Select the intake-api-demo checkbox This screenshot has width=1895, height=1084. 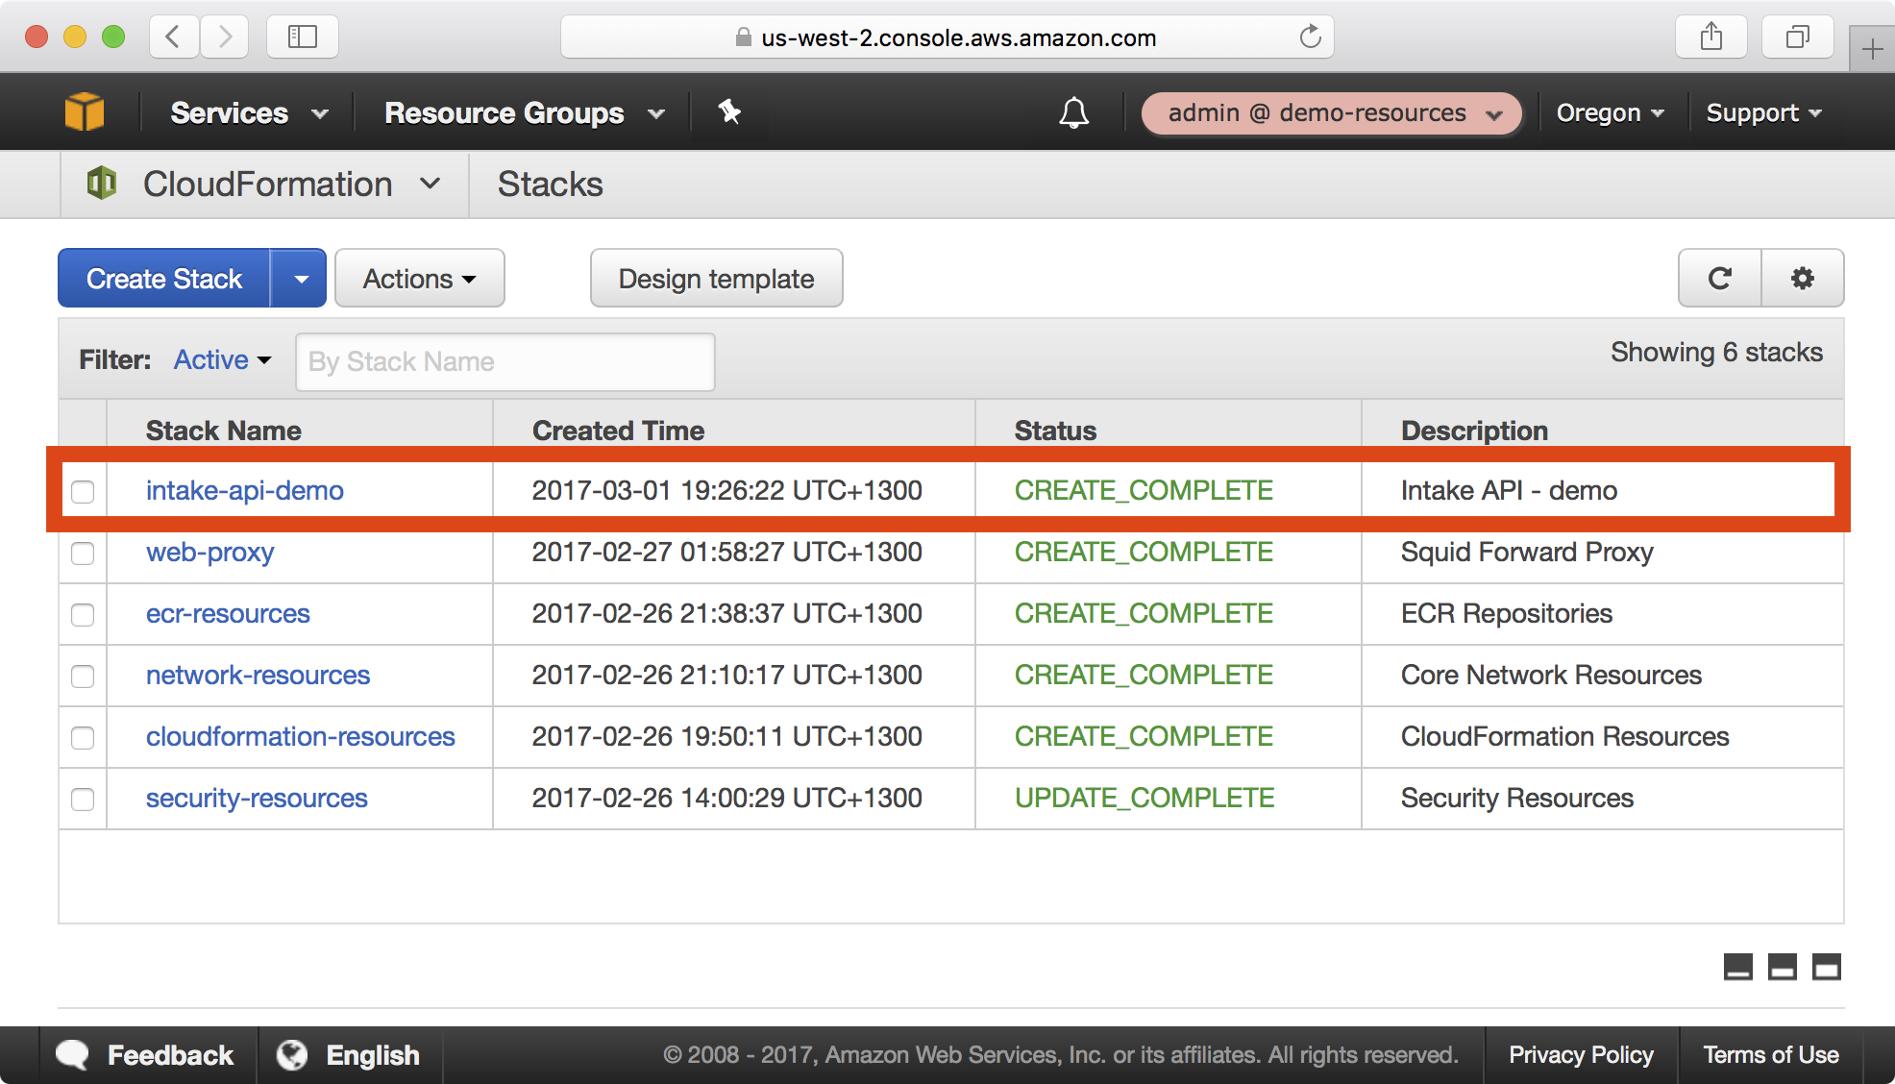pos(83,491)
